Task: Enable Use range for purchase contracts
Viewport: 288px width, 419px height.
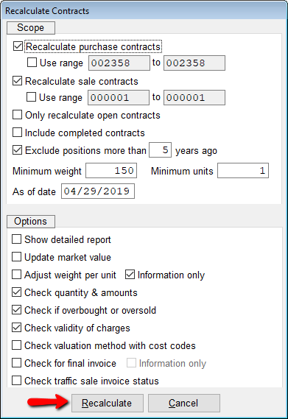Action: [32, 63]
